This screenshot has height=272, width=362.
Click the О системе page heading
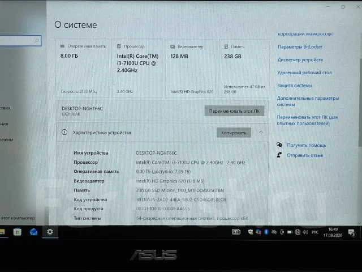tap(75, 25)
